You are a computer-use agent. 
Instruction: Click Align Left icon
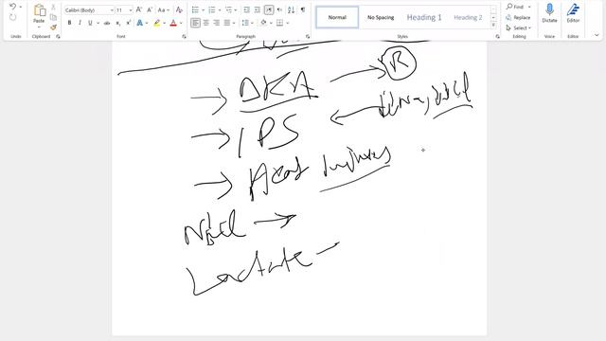tap(196, 23)
